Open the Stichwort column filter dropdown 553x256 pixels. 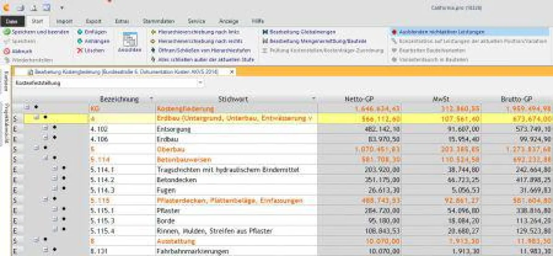(313, 99)
